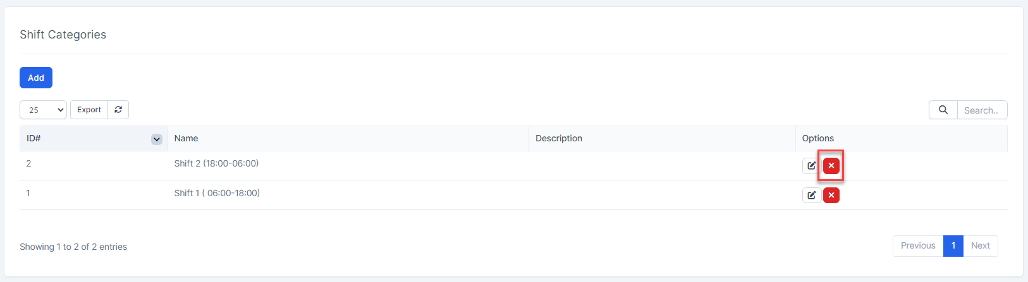Image resolution: width=1028 pixels, height=282 pixels.
Task: Delete the Shift 2 (18:00-06:00) category
Action: [x=831, y=165]
